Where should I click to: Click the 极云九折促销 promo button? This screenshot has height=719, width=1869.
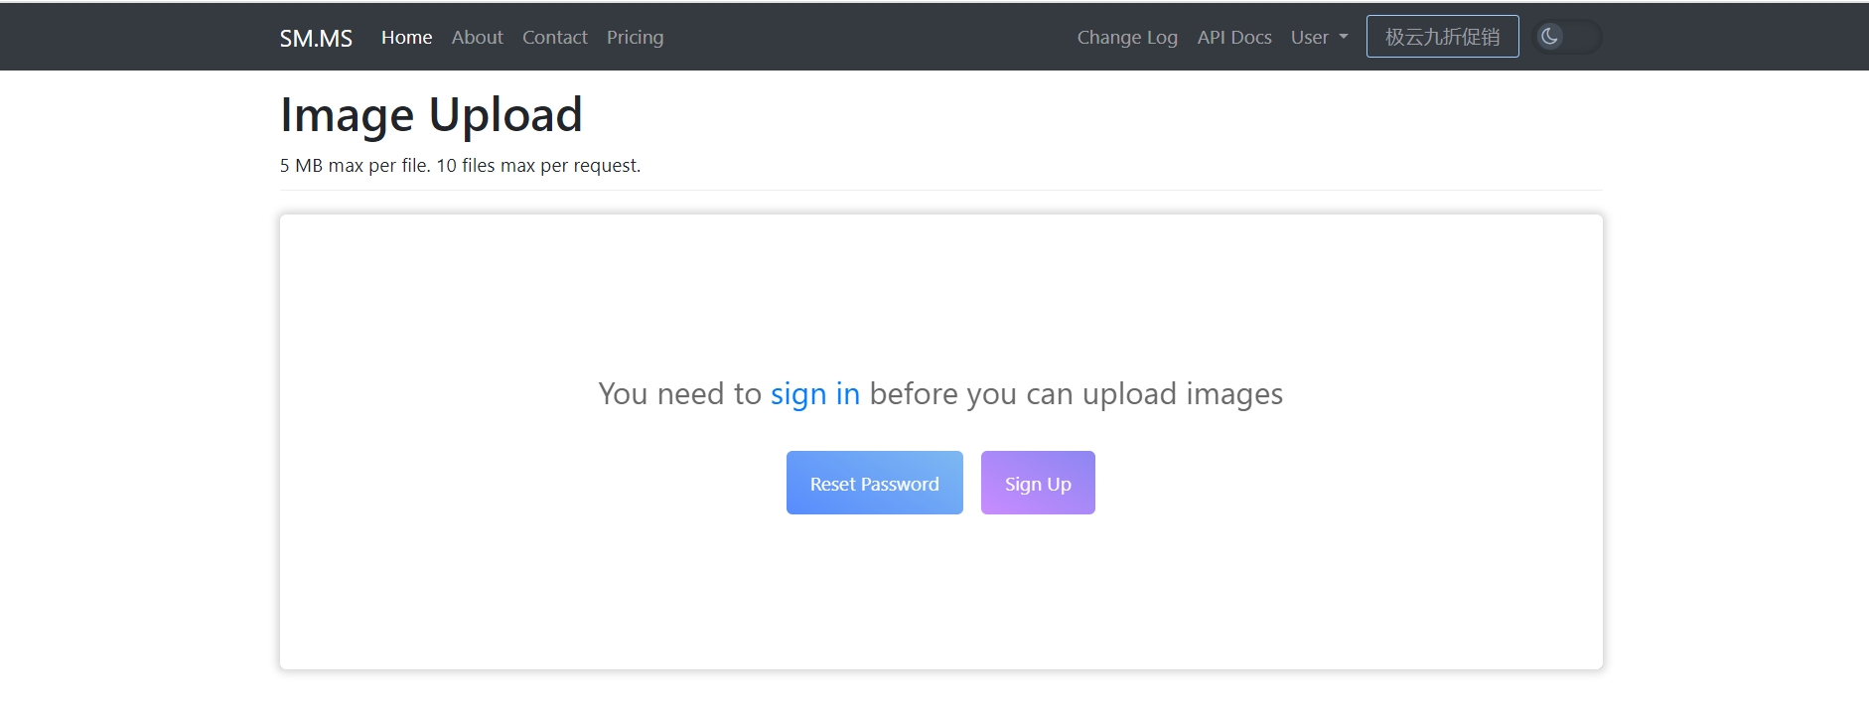tap(1442, 37)
